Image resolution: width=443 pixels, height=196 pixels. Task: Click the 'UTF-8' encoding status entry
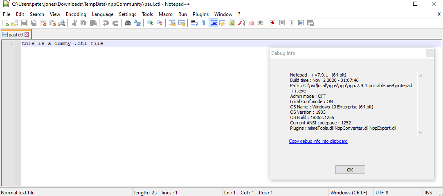pyautogui.click(x=382, y=193)
